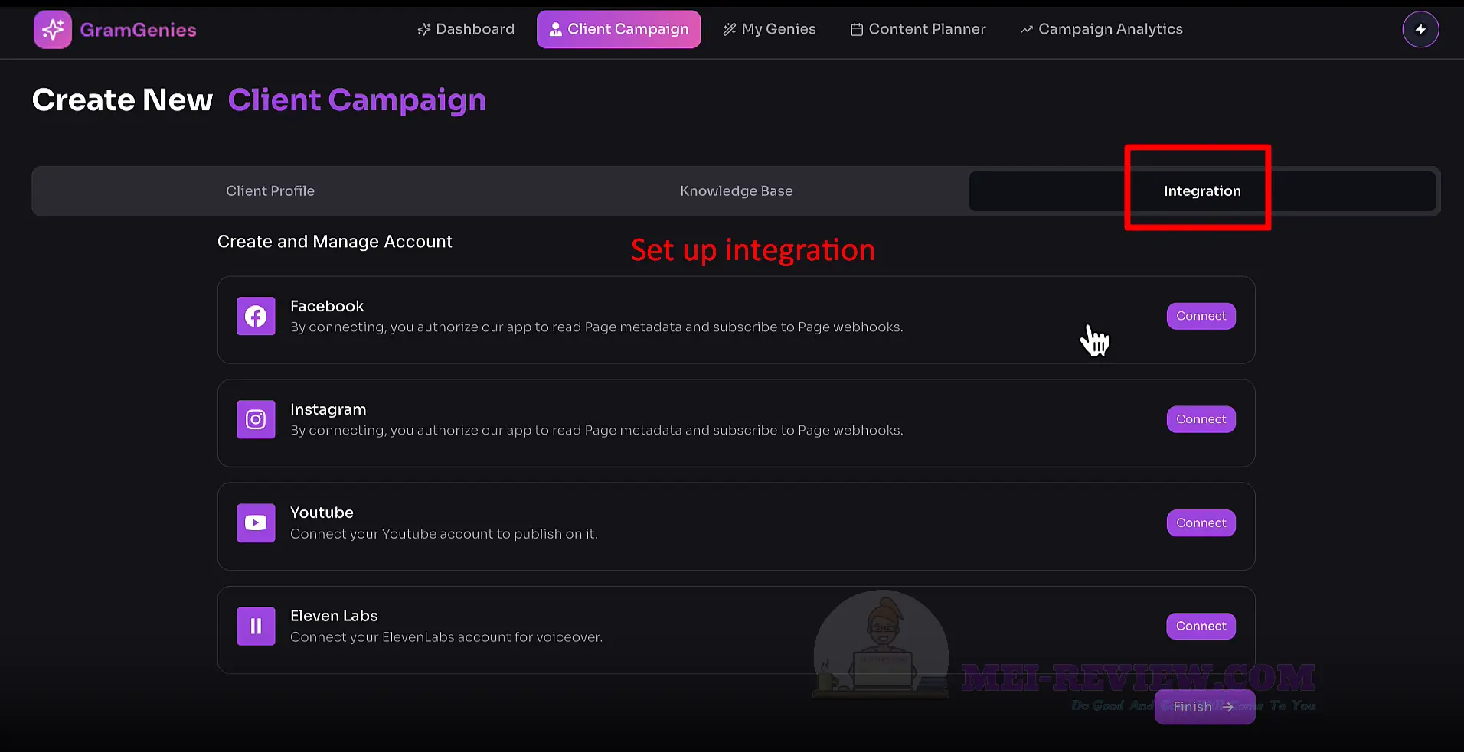The image size is (1464, 752).
Task: Click 'Connect your Youtube account to publish' text
Action: click(444, 534)
